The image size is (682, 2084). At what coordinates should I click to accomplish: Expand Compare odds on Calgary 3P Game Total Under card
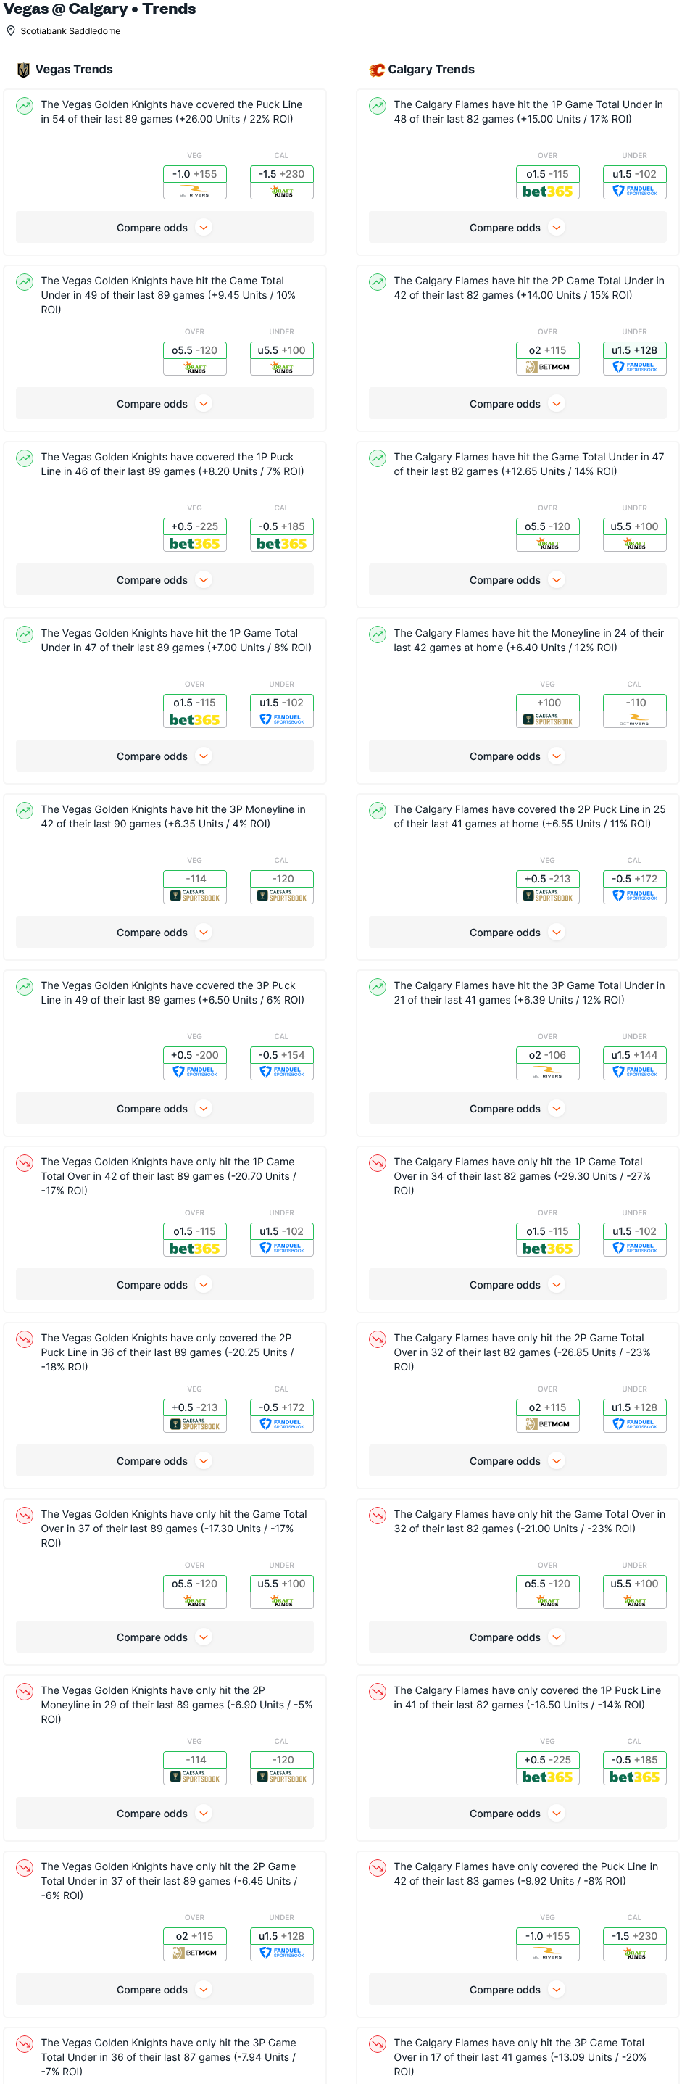tap(517, 1109)
